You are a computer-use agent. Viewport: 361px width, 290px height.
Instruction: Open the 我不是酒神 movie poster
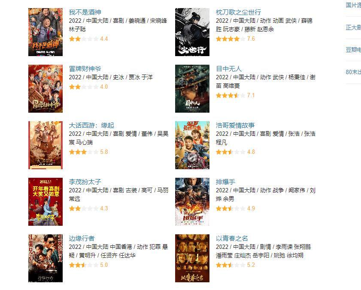pos(46,32)
